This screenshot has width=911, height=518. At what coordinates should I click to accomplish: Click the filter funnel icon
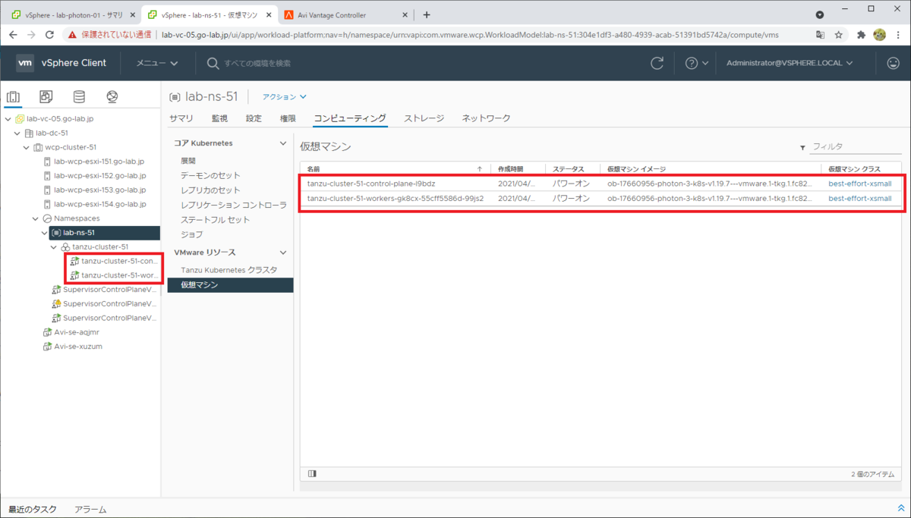point(802,148)
